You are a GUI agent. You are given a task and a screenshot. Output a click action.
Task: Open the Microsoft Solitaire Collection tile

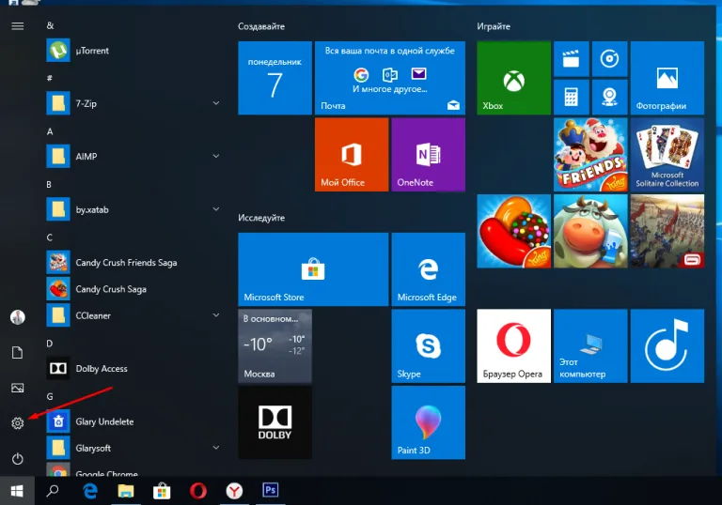pos(667,155)
